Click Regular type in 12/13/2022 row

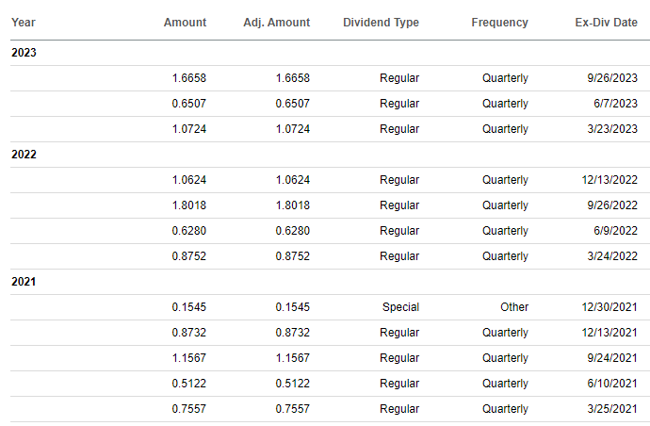pos(399,180)
